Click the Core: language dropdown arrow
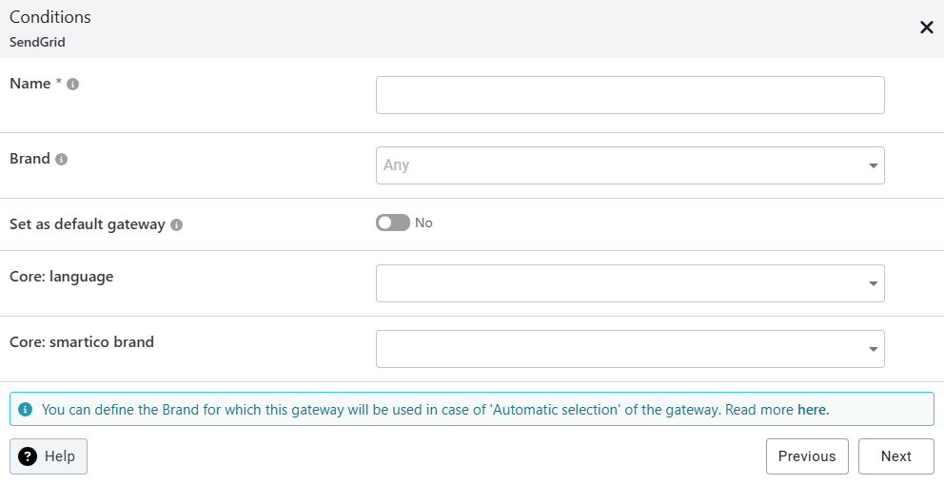 point(873,284)
